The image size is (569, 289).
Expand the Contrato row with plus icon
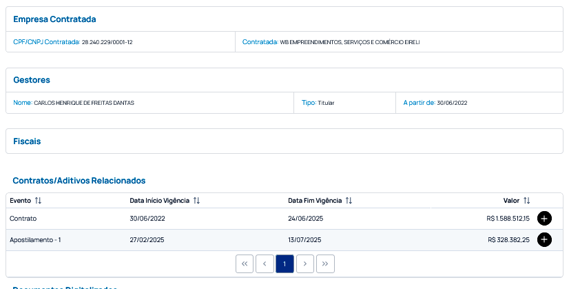[x=544, y=219]
